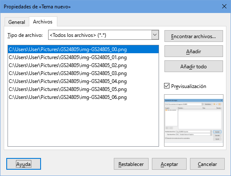Open Ayuda help button
Viewport: 231px width, 176px height.
(23, 164)
